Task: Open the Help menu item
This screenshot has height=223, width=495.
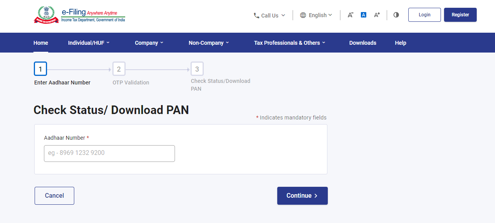Action: click(401, 43)
